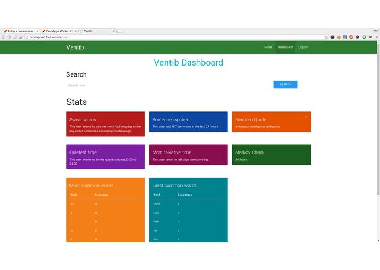Open the dark speedometer extension icon
Screen dimensions: 380x270
coord(332,37)
